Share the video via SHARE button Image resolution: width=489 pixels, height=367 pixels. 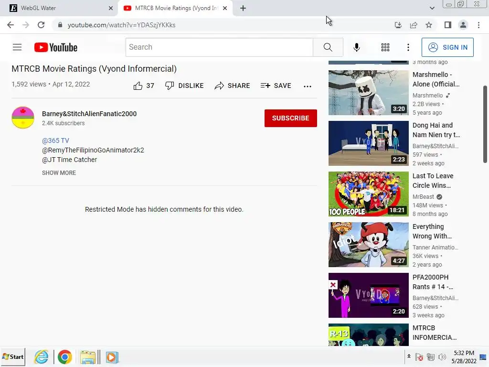coord(232,86)
